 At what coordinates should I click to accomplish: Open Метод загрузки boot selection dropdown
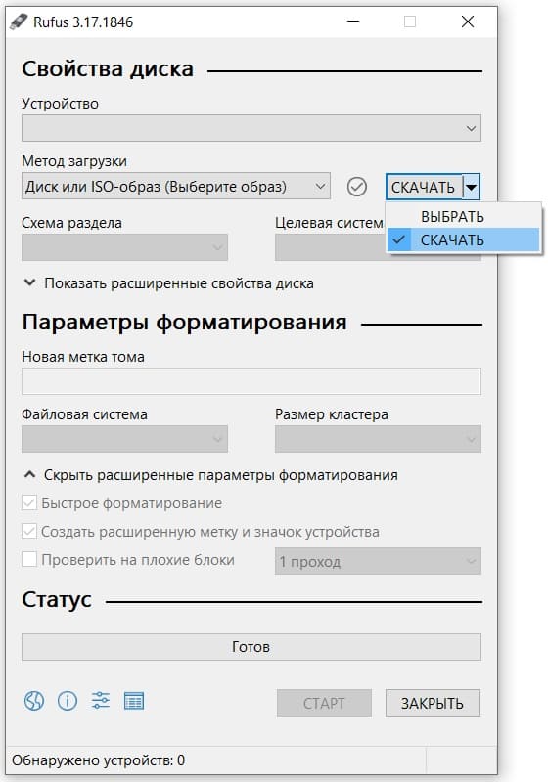[176, 186]
